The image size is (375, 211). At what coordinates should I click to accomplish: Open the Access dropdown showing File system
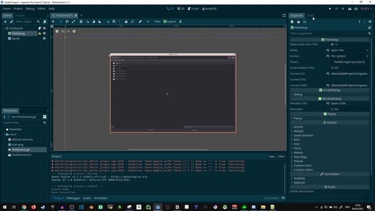coord(350,56)
